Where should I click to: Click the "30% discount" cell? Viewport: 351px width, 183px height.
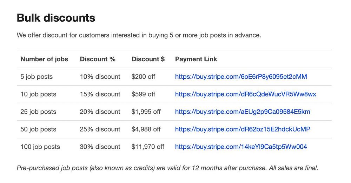(100, 147)
